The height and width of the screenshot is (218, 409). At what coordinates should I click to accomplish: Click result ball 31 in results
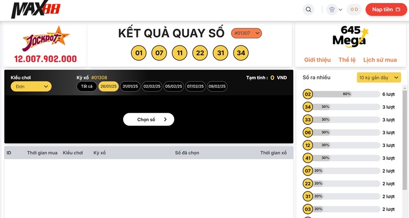[x=220, y=53]
